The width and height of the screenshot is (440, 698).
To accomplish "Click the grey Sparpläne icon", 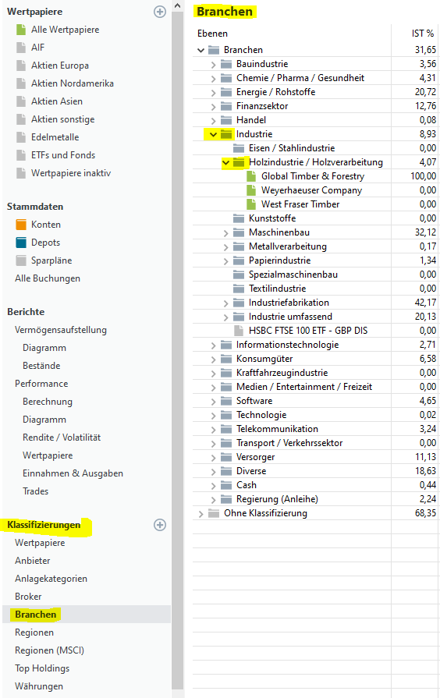I will click(21, 260).
